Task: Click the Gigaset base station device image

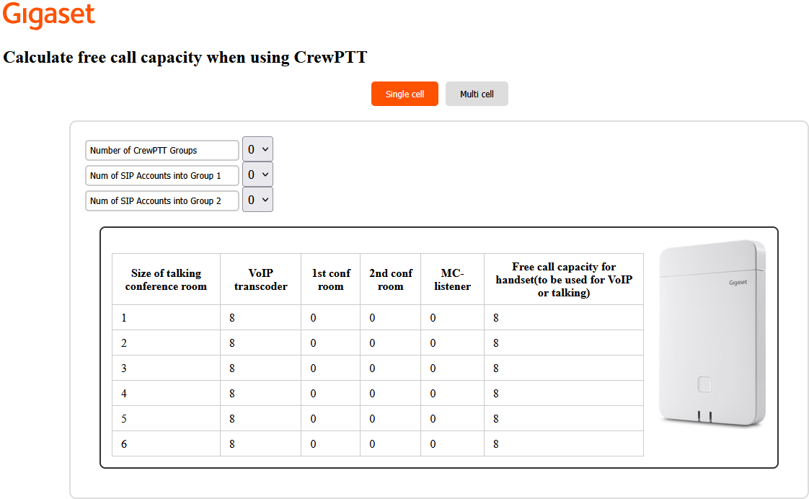Action: 712,332
